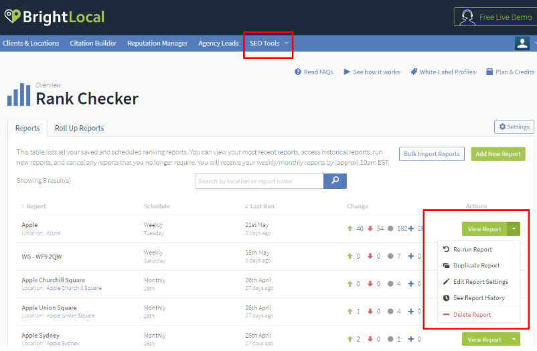The height and width of the screenshot is (351, 537).
Task: Open the user account avatar icon
Action: [x=522, y=43]
